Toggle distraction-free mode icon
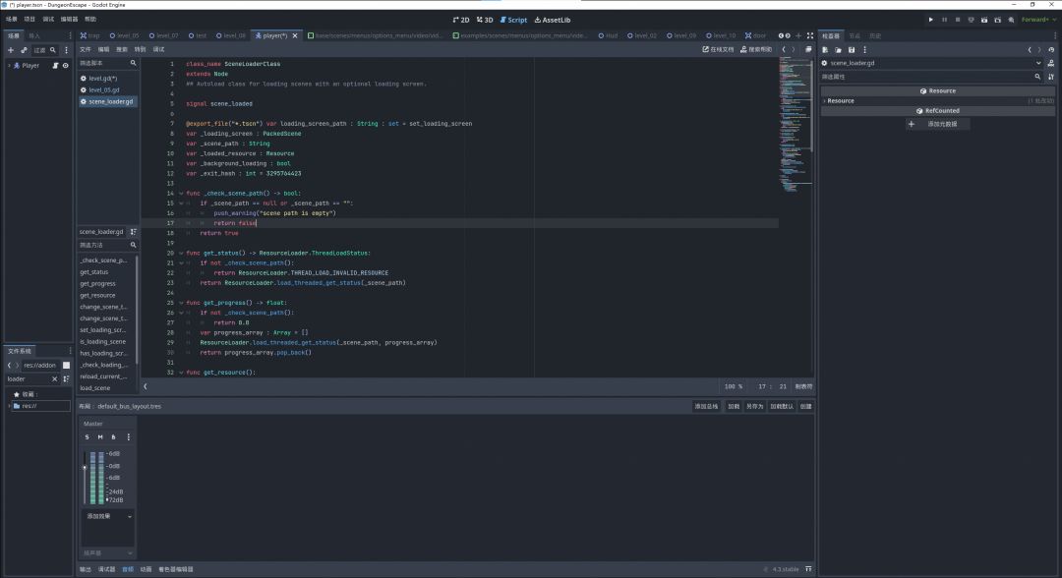 810,35
